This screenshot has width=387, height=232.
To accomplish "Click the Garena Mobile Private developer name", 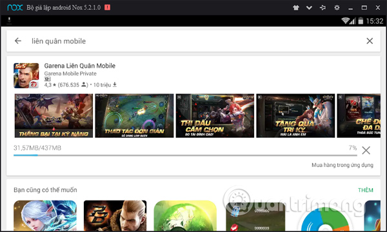I will (70, 73).
